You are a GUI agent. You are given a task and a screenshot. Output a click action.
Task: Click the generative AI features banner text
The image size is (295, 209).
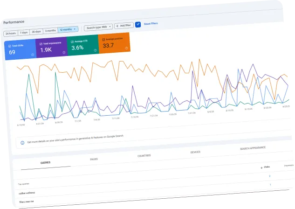point(75,139)
